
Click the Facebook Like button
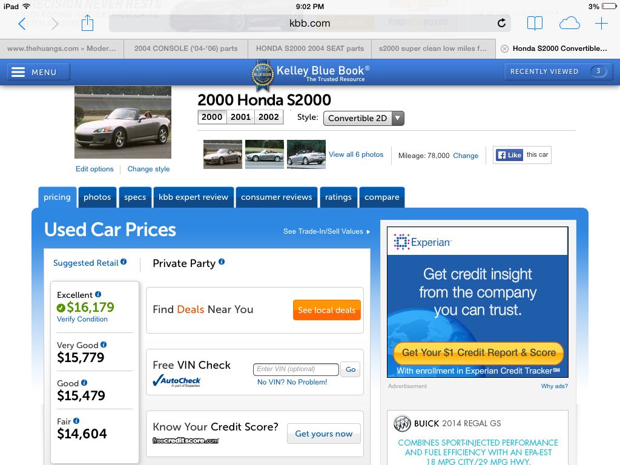click(x=510, y=155)
